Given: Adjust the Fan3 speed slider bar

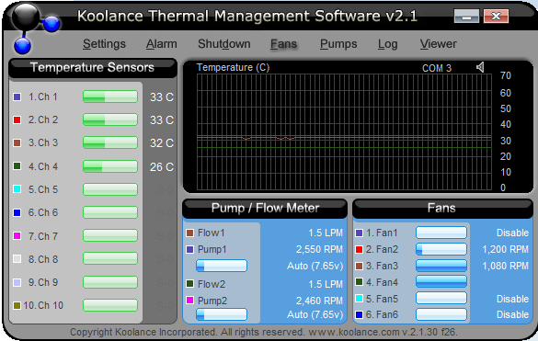Looking at the screenshot, I should point(441,266).
